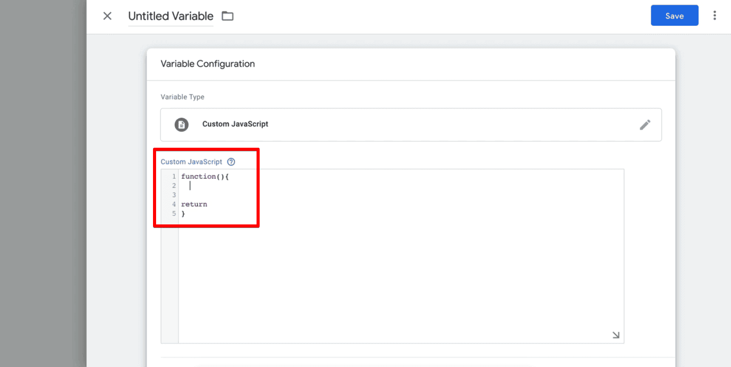Click line number 4 beside the return statement
731x367 pixels.
point(174,204)
